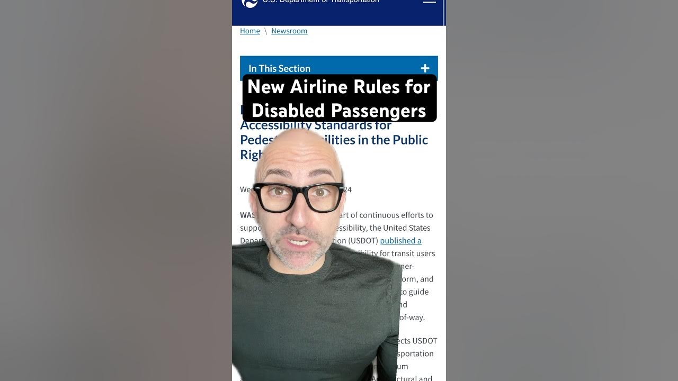Click the backslash separator between breadcrumbs

(x=266, y=31)
